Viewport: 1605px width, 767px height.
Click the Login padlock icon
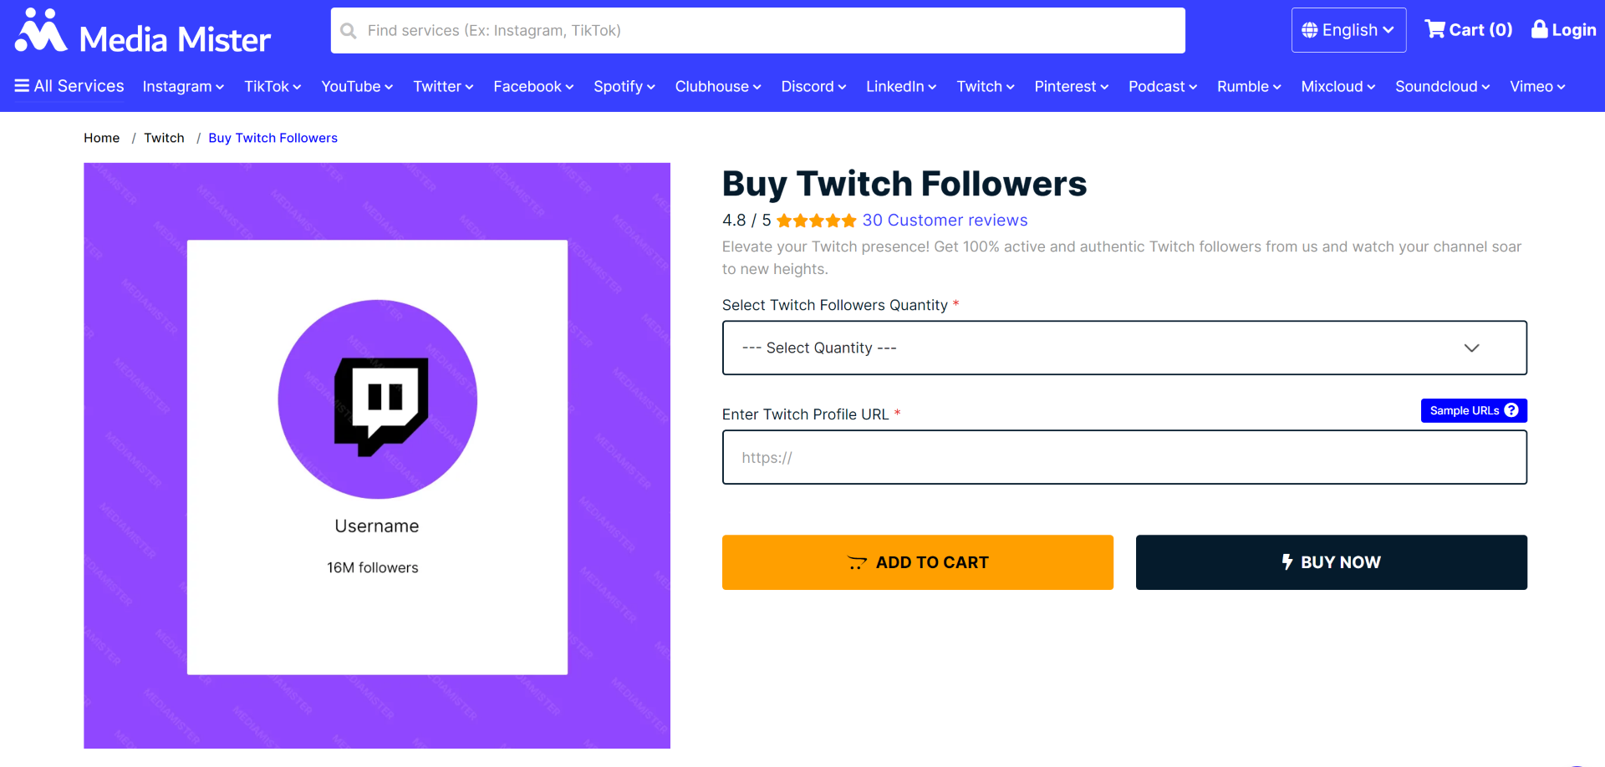pos(1539,29)
